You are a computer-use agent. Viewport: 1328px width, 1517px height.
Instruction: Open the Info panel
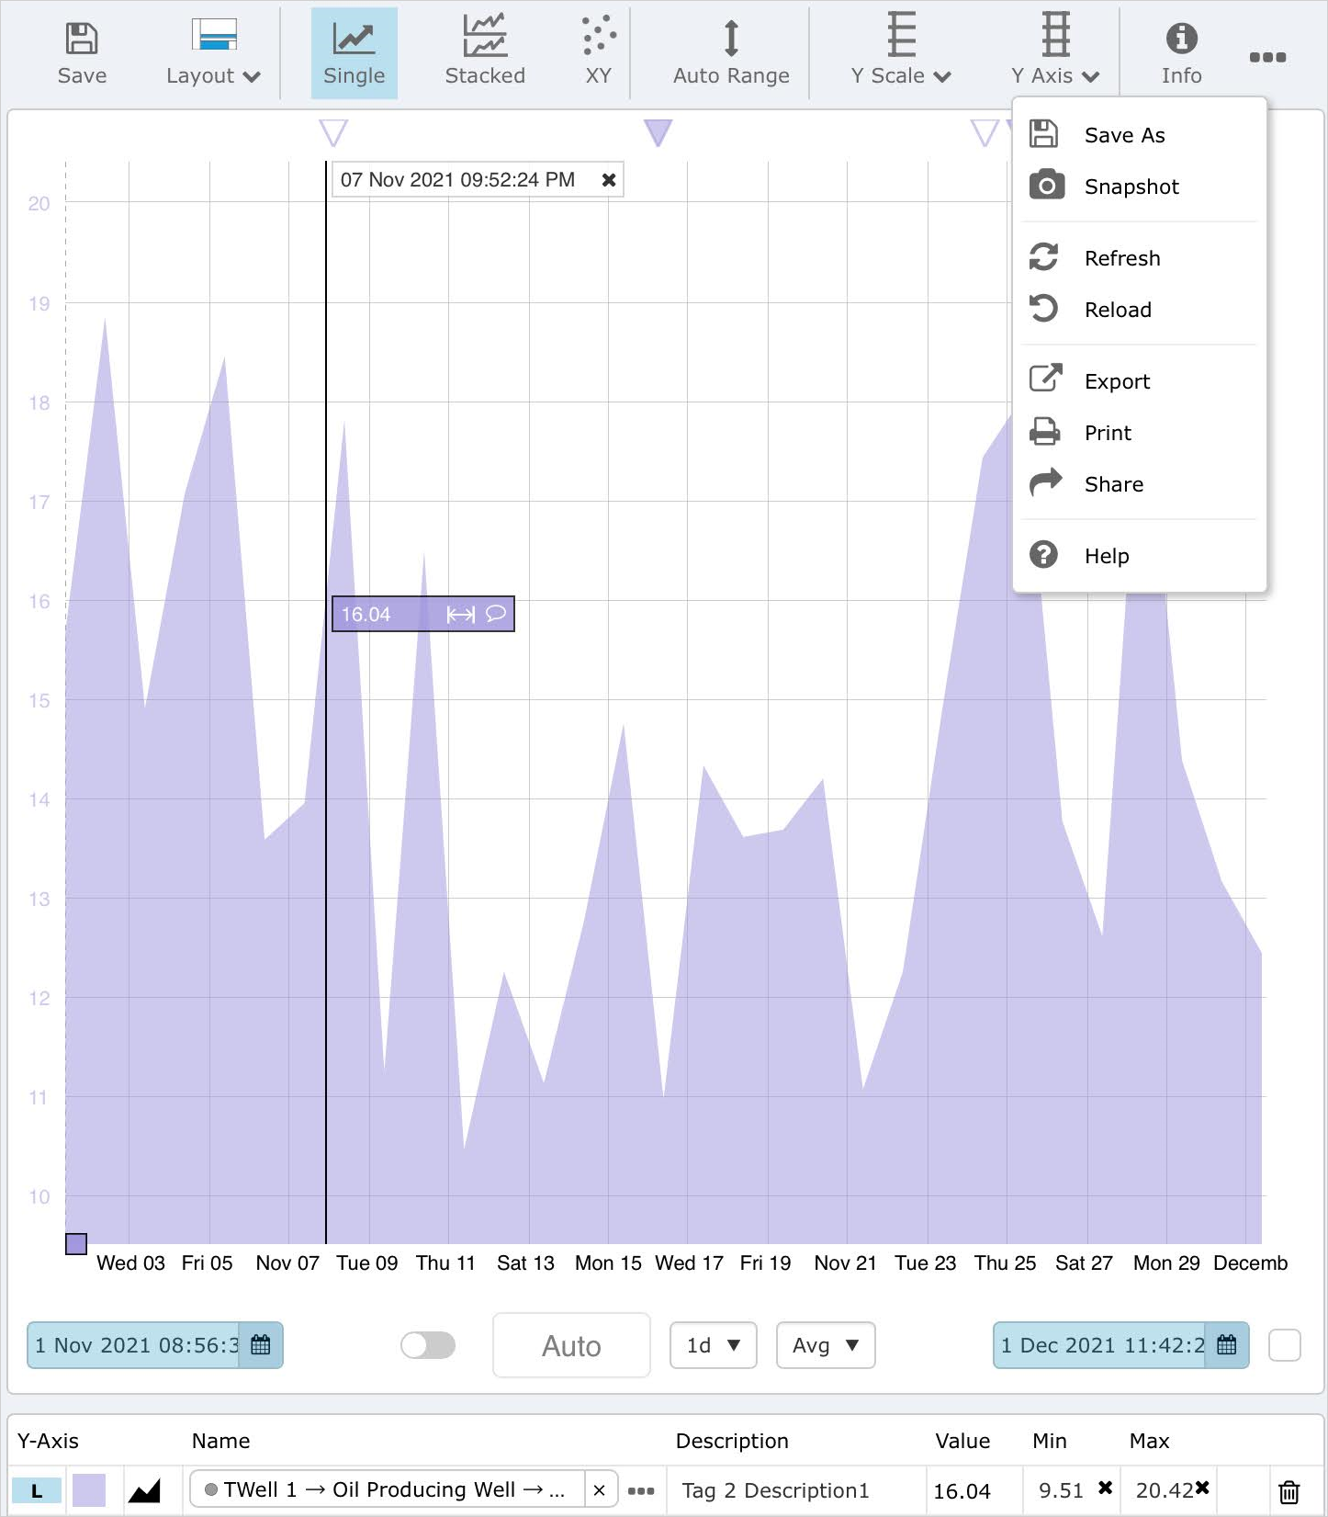coord(1181,53)
